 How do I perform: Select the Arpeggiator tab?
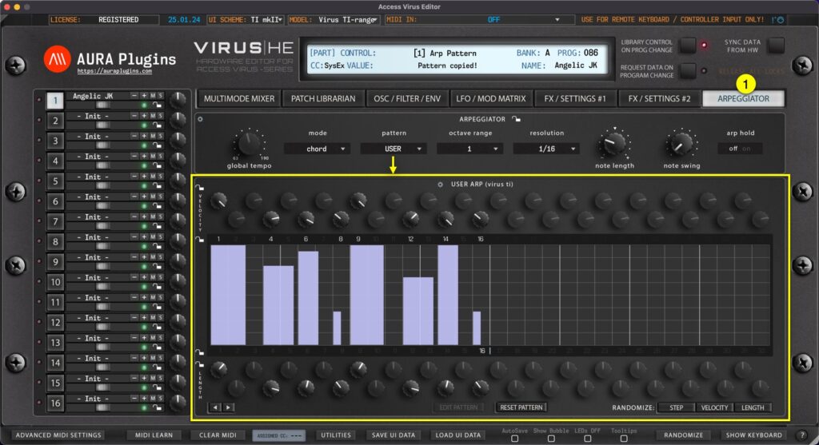743,98
